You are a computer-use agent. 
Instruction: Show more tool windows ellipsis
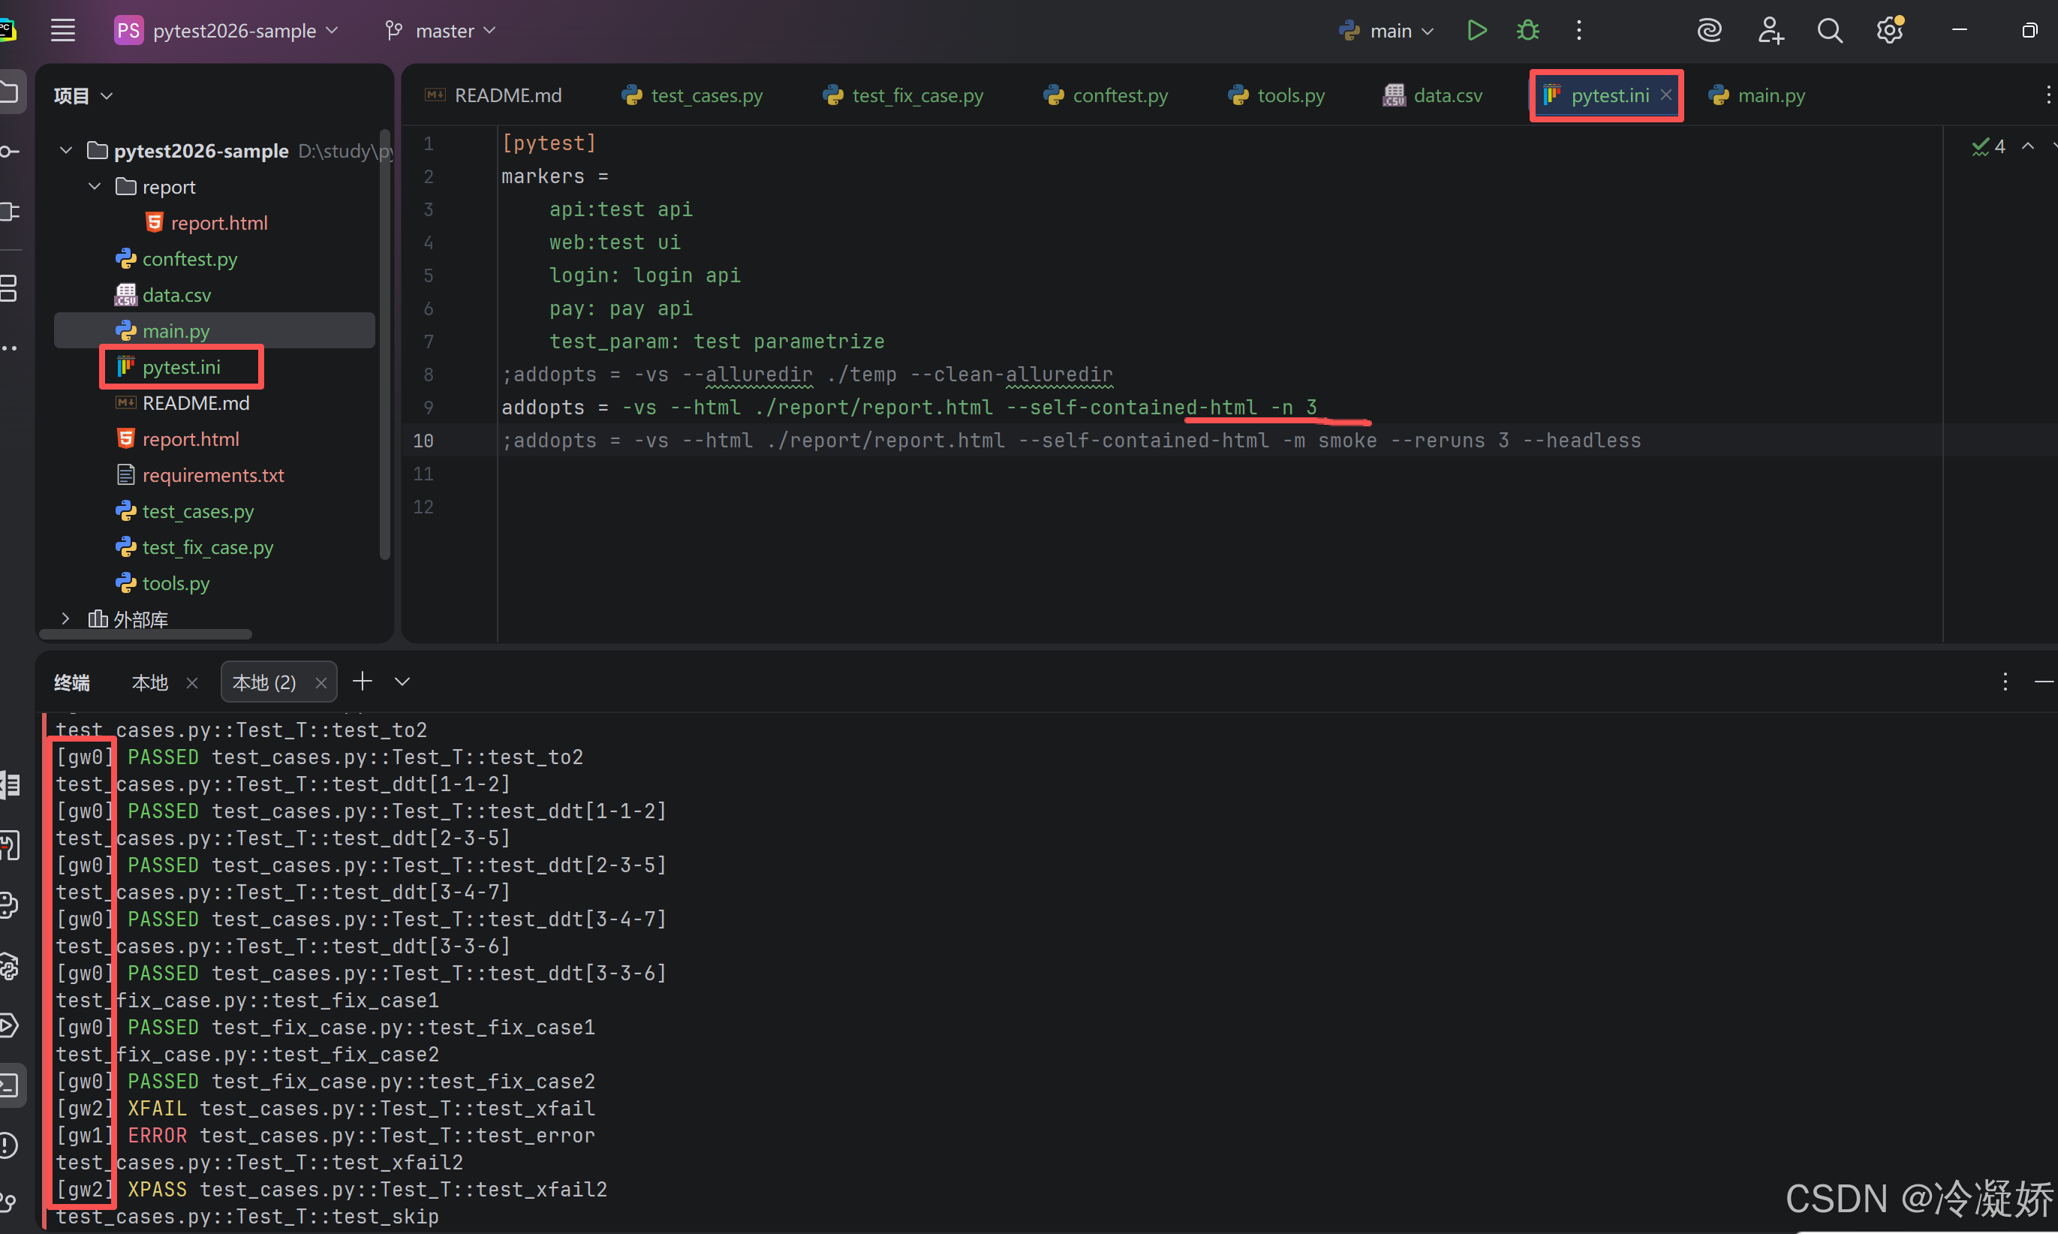click(10, 348)
